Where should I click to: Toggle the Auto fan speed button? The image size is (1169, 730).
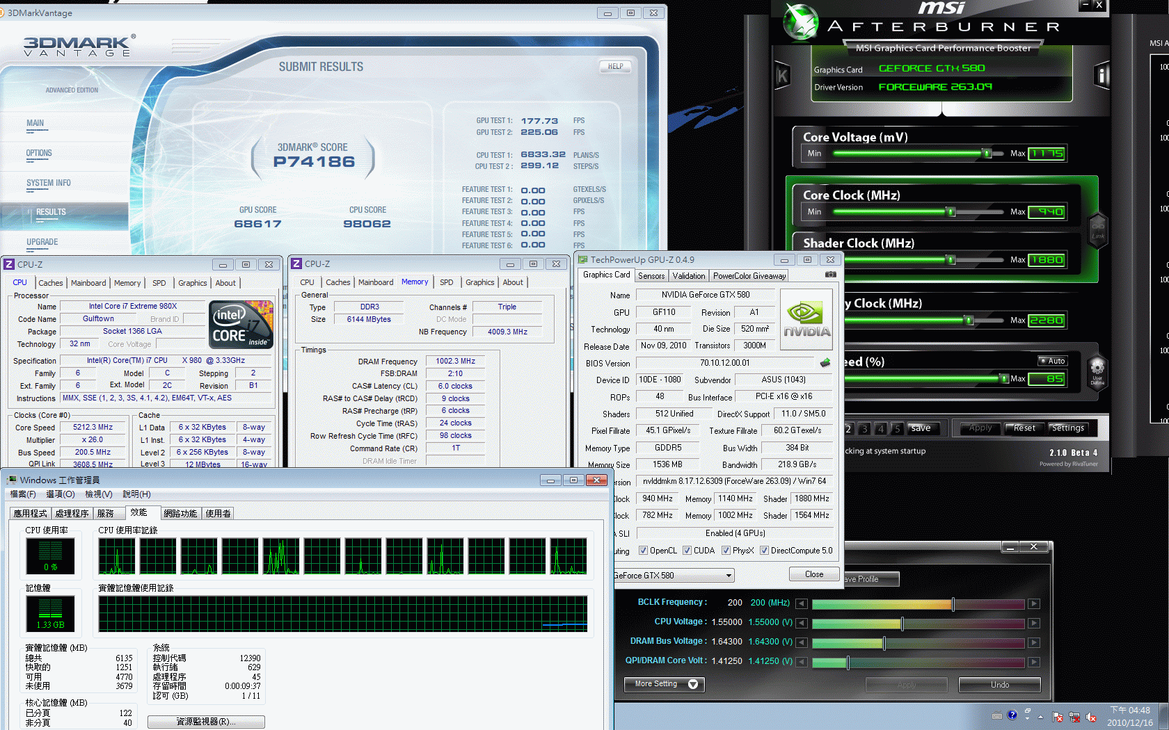point(1052,361)
